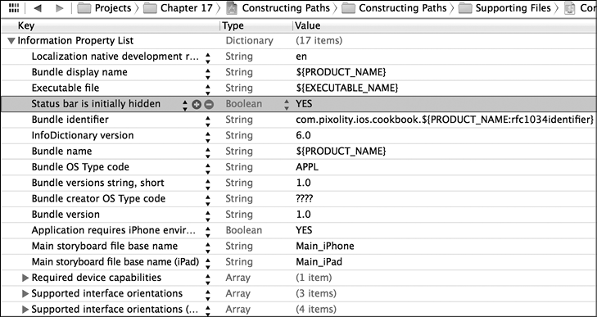Select the Bundle identifier value field
The height and width of the screenshot is (317, 597).
click(445, 120)
